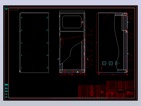Select the bottom-right cyan cross marker on the left panel
The width and height of the screenshot is (141, 106).
(47, 68)
